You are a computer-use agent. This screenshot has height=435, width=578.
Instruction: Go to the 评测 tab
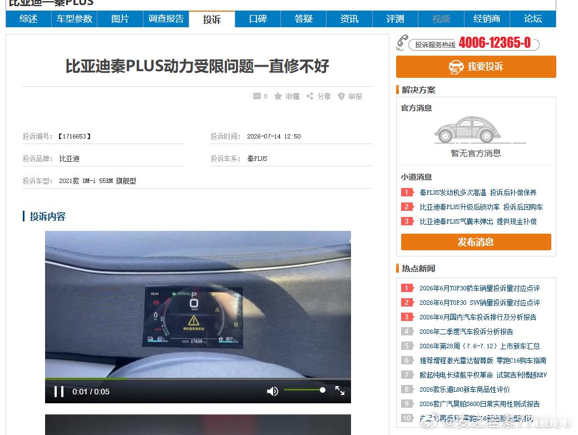(x=395, y=19)
